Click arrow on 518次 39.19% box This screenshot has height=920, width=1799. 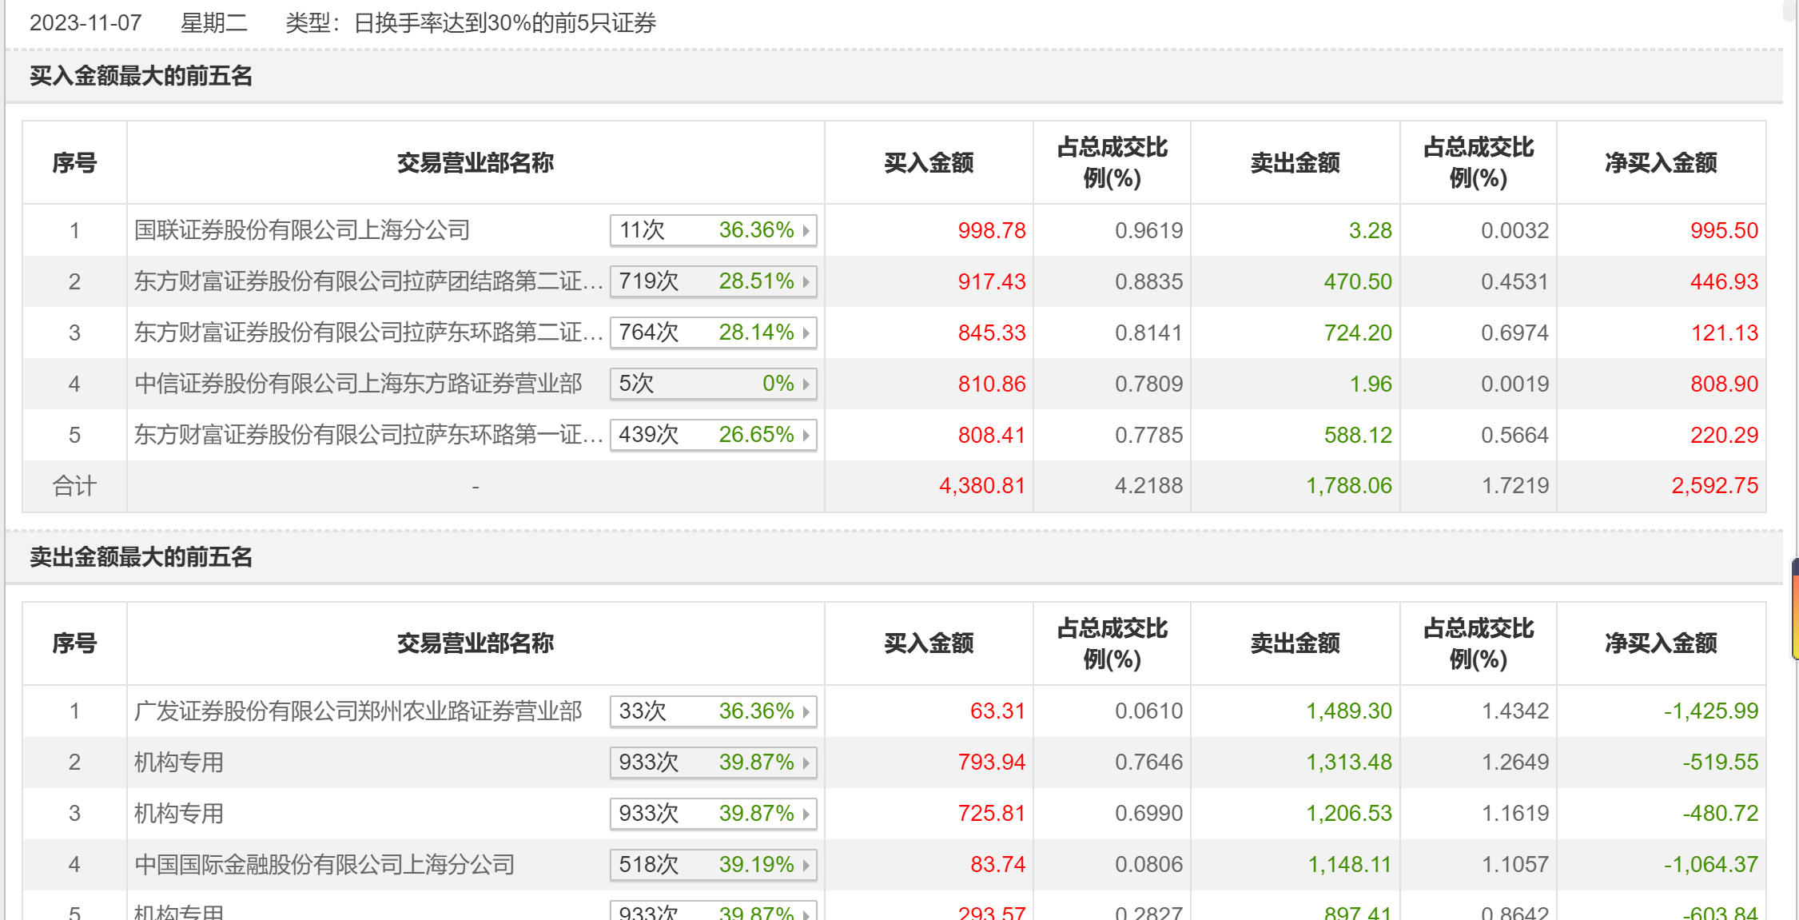click(x=806, y=865)
